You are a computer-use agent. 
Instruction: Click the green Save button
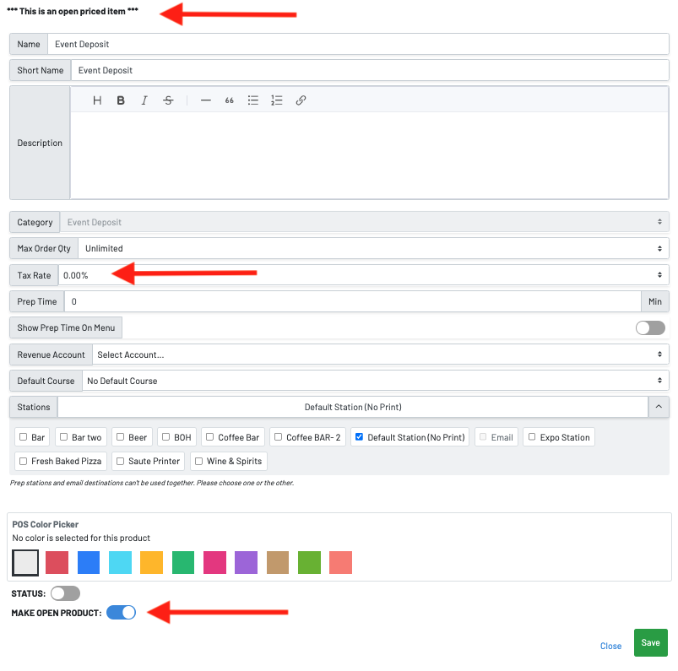[x=650, y=643]
